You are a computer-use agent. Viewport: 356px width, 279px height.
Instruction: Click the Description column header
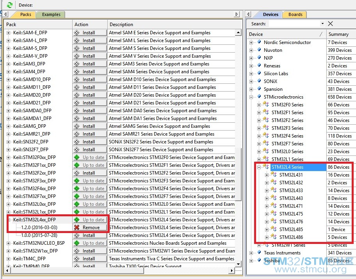[x=175, y=25]
